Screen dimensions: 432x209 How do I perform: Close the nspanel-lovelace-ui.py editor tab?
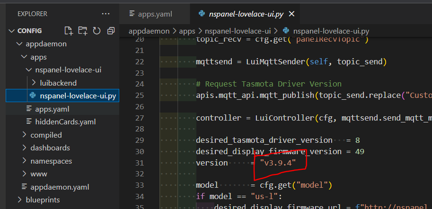pos(291,14)
